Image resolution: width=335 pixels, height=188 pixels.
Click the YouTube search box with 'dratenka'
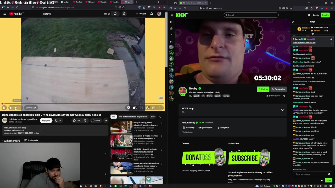coord(73,14)
